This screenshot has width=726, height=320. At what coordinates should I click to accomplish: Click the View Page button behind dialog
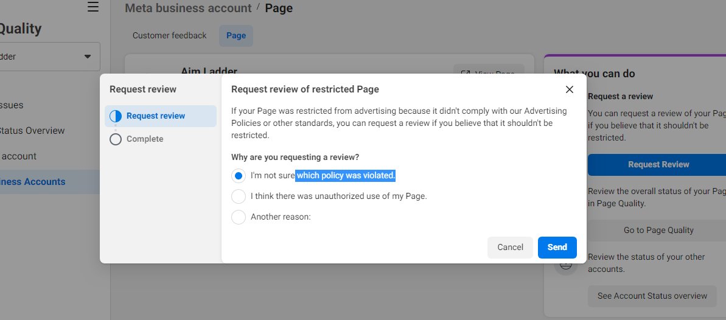pos(489,70)
